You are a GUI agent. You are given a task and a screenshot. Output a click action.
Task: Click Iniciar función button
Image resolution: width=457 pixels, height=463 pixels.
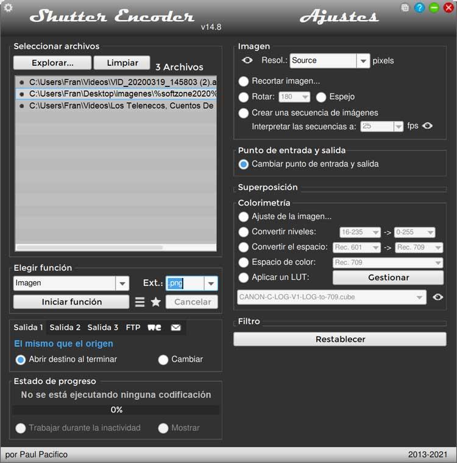pyautogui.click(x=71, y=302)
